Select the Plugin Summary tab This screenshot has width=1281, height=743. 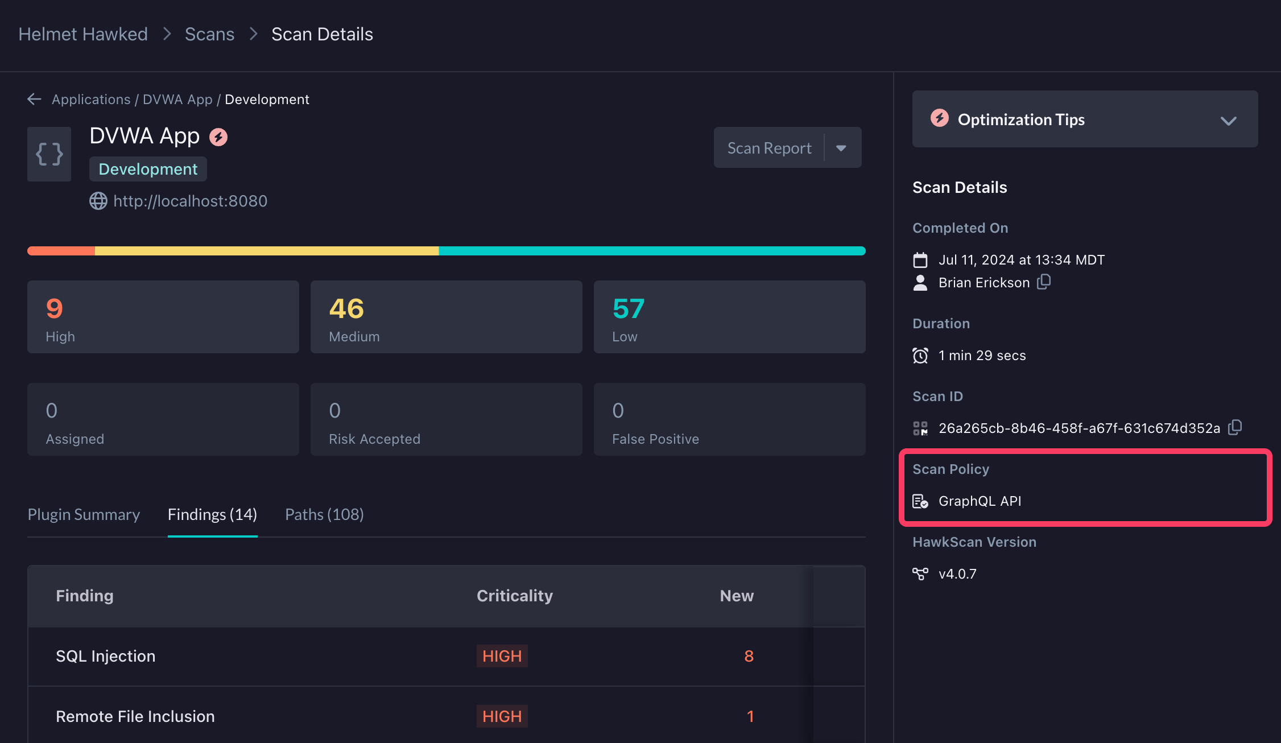tap(83, 513)
